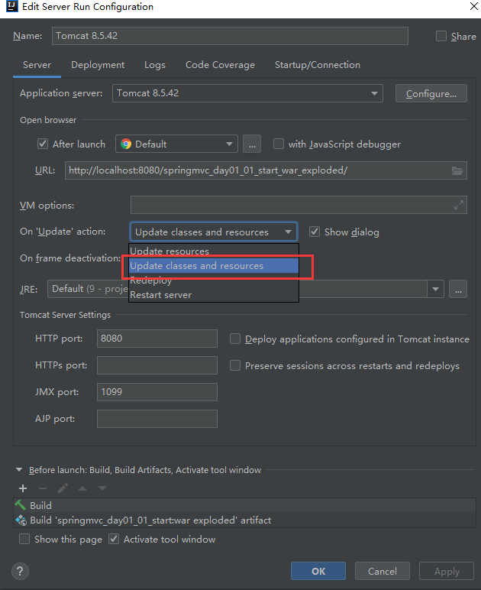The height and width of the screenshot is (590, 481).
Task: Select Update classes and resources option
Action: coord(214,266)
